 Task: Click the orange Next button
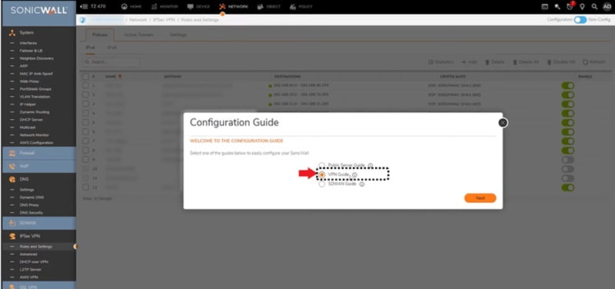(480, 198)
